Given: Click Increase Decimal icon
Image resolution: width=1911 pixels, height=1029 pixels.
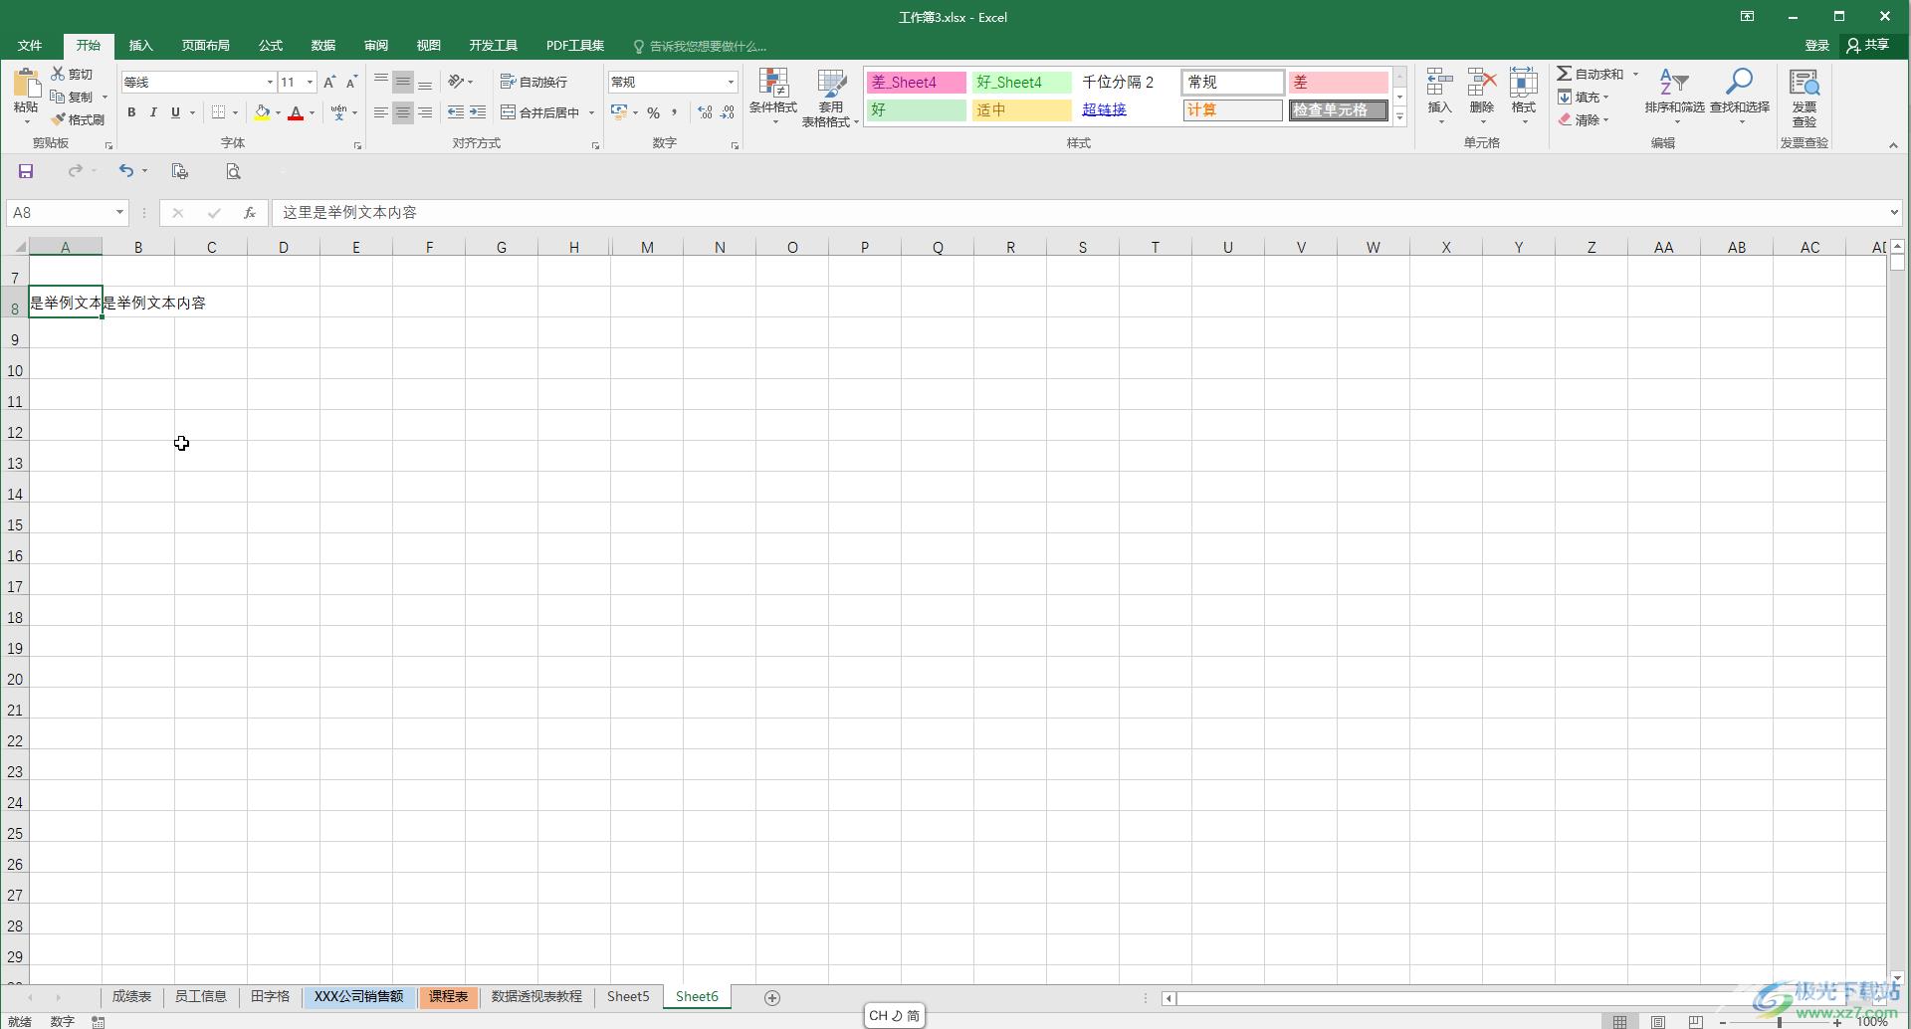Looking at the screenshot, I should 706,112.
